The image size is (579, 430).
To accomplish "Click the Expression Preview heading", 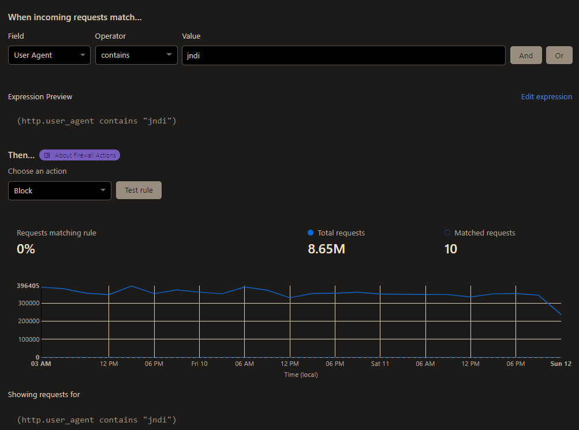I will coord(40,97).
